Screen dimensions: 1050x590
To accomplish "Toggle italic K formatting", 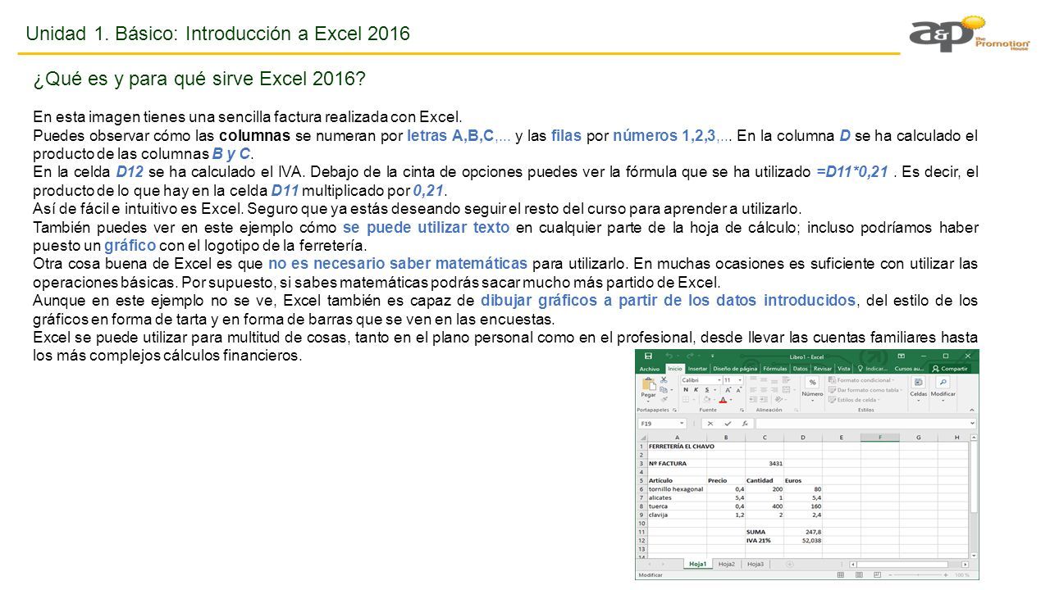I will [x=696, y=390].
